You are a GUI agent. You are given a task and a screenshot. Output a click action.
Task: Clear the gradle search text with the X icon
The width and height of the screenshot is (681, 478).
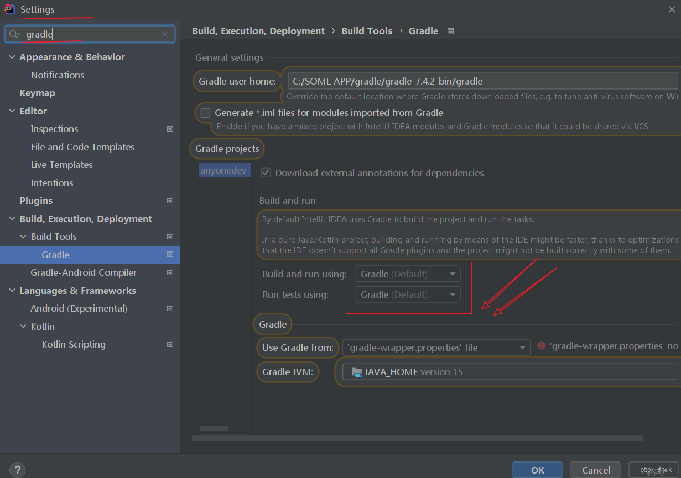pyautogui.click(x=165, y=34)
